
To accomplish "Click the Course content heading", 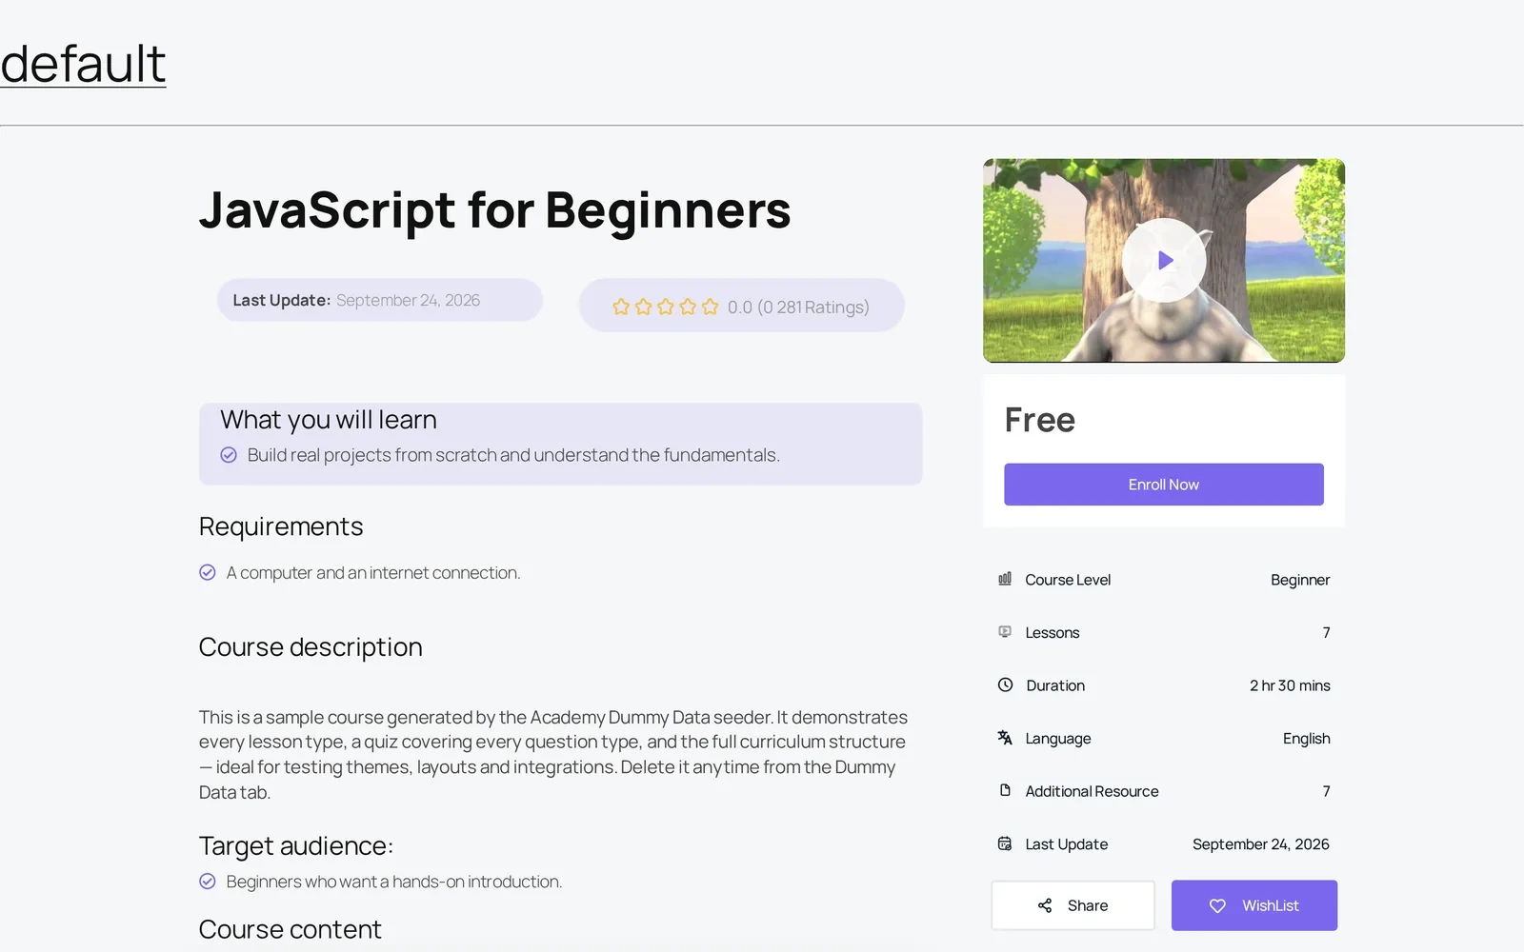I will pos(291,929).
